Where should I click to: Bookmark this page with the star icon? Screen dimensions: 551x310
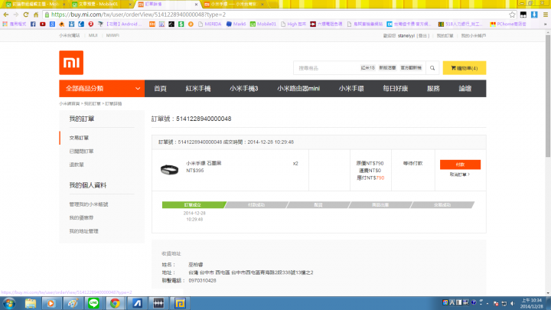(x=512, y=15)
